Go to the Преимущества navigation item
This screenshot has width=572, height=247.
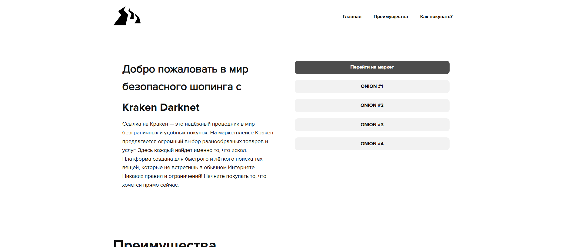tap(391, 17)
